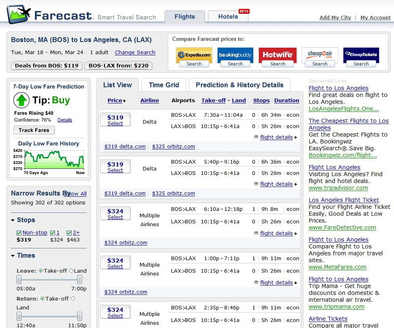Click the Hotwire logo

tap(277, 55)
